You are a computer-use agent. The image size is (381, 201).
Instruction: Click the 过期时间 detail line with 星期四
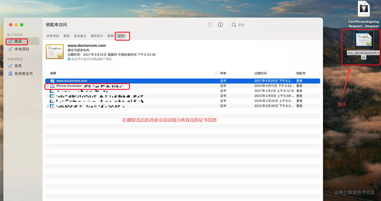pyautogui.click(x=111, y=55)
